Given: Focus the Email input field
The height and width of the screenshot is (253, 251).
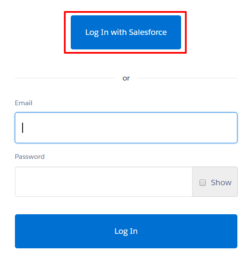Looking at the screenshot, I should point(126,128).
